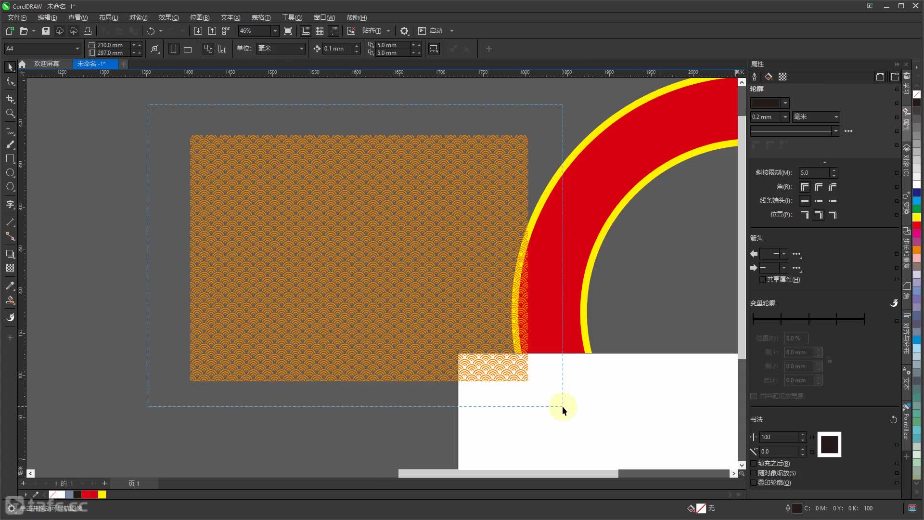This screenshot has width=924, height=520.
Task: Click the calligraphy nib shape preview
Action: pos(829,444)
